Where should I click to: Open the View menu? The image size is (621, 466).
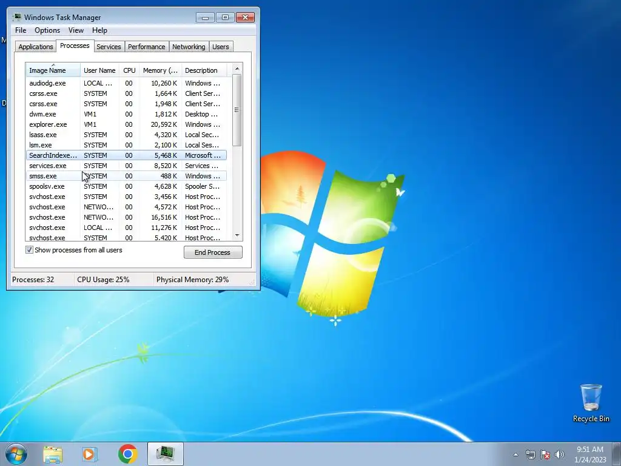point(76,30)
